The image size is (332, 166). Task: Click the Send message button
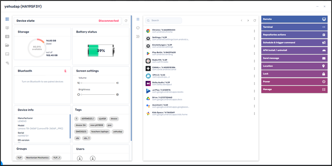point(294,58)
